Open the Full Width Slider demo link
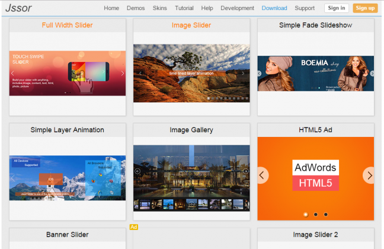 pos(67,25)
